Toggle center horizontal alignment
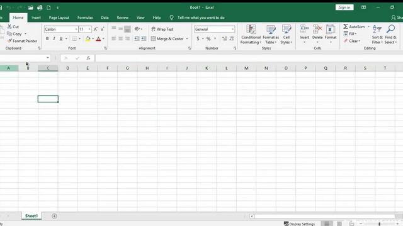Screen dimensions: 403x226 (120, 39)
